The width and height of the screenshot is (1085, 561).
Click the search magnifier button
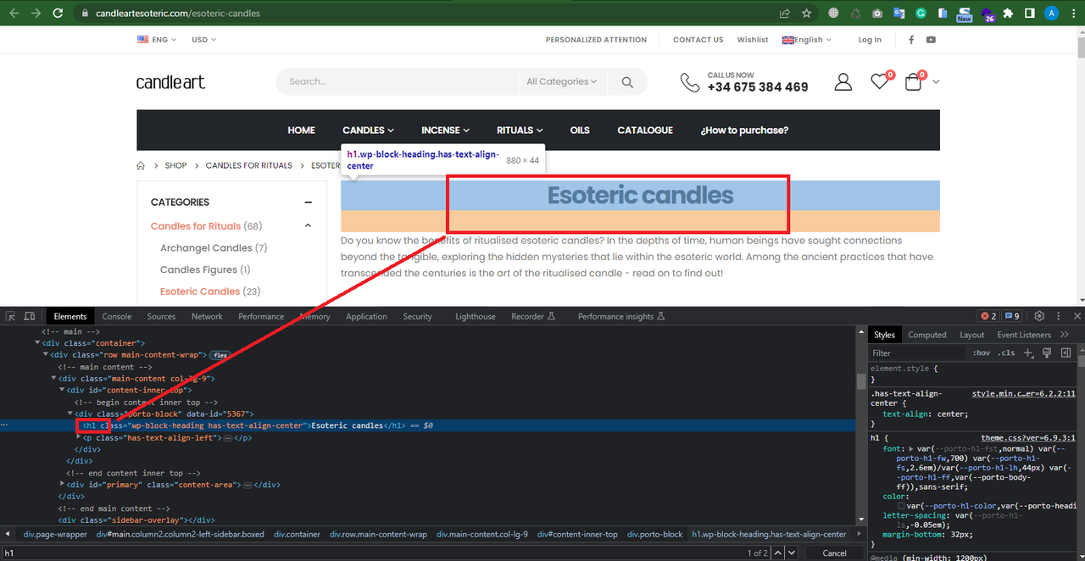click(627, 82)
